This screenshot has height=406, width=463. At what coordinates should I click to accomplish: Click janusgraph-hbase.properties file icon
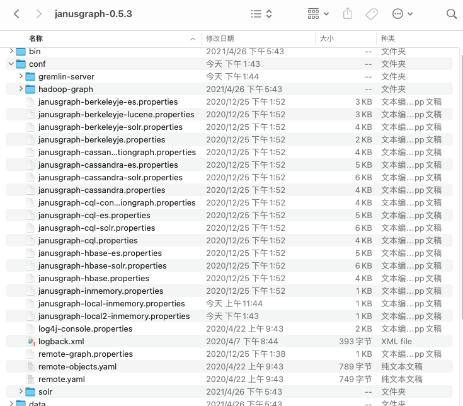point(30,279)
